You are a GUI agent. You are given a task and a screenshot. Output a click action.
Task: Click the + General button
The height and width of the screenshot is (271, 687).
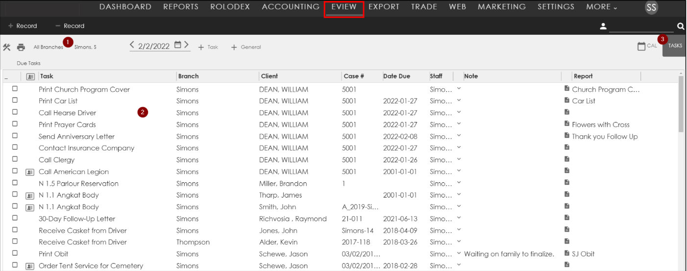click(246, 47)
